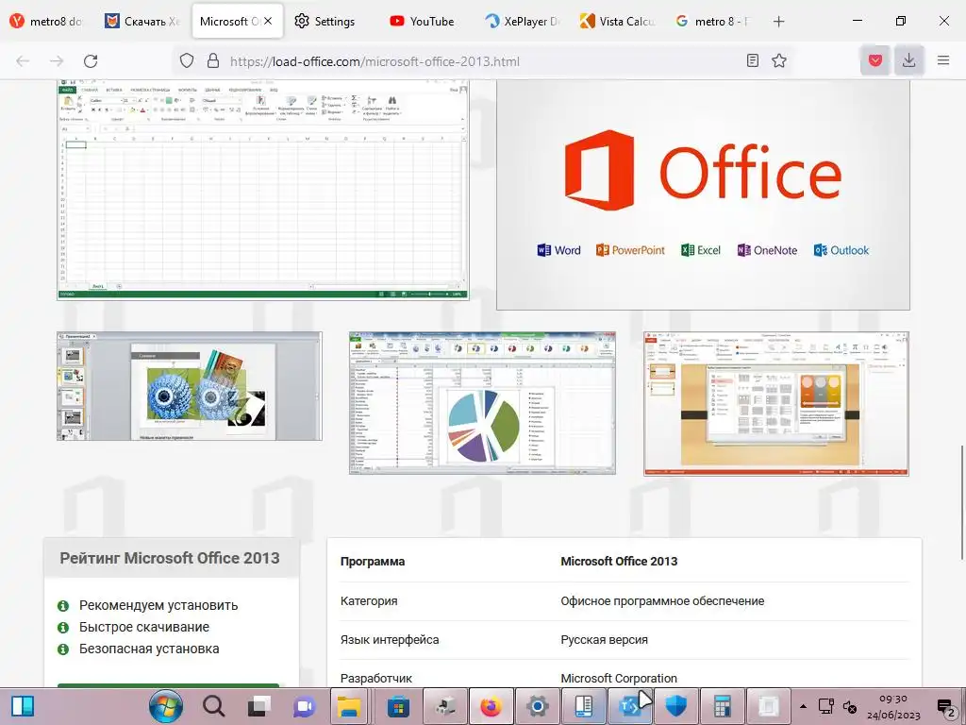Open the notification center icon
Viewport: 966px width, 725px height.
945,707
